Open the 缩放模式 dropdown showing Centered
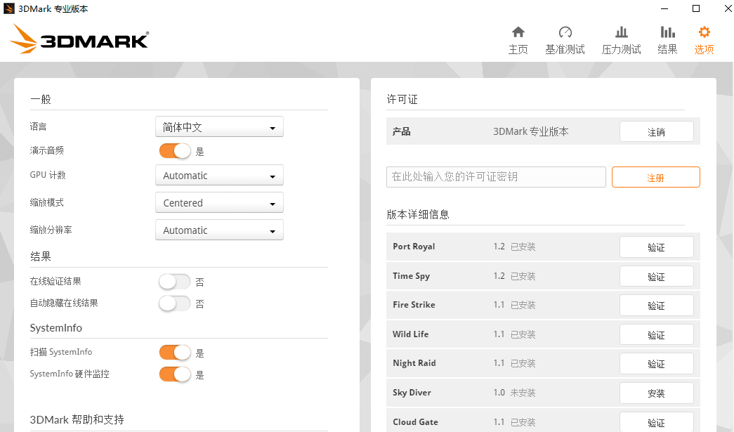 click(x=220, y=203)
